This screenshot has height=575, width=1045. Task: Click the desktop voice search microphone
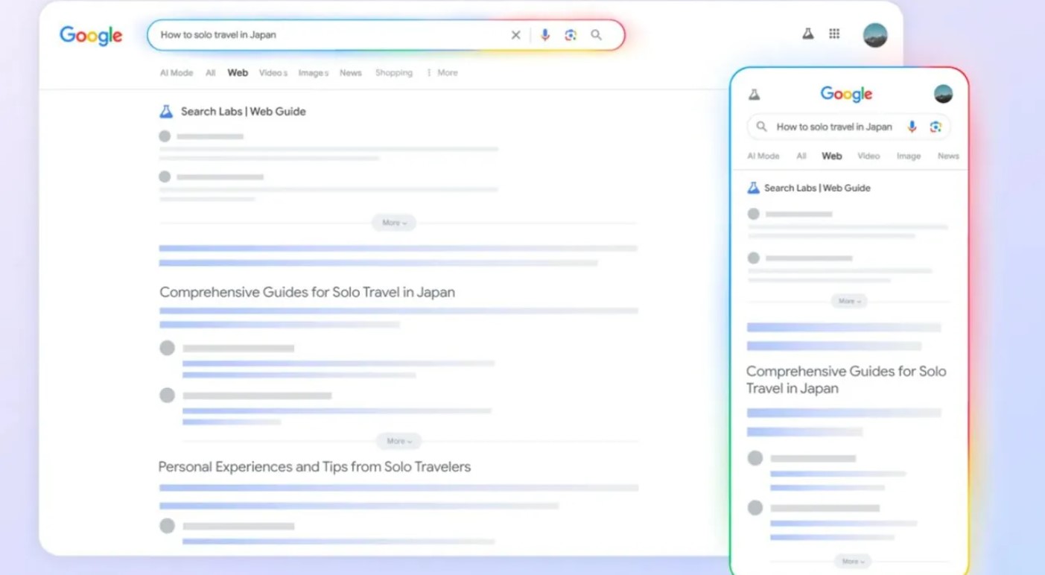tap(545, 35)
